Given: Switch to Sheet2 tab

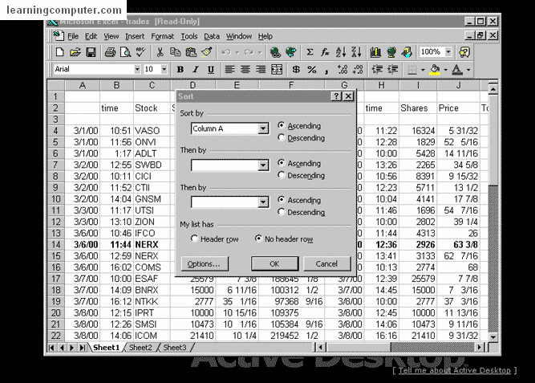Looking at the screenshot, I should tap(140, 348).
